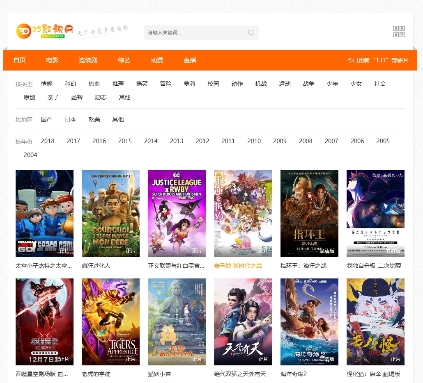Choose the 搞笑 genre filter
Viewport: 423px width, 383px height.
coord(142,84)
